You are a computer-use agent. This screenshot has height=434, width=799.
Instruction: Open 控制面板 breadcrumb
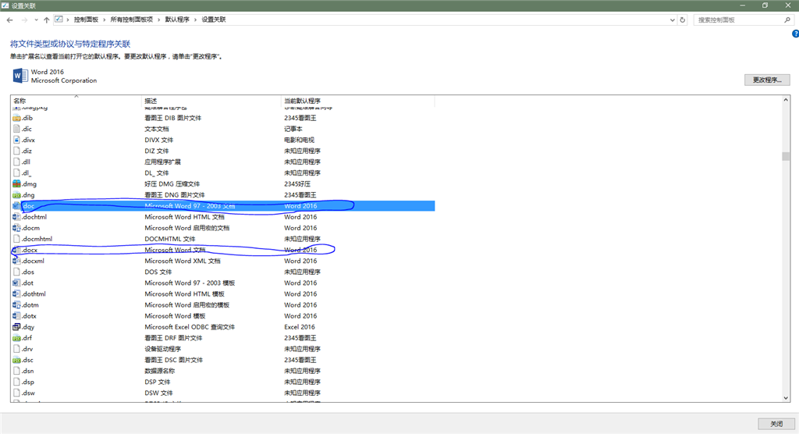pyautogui.click(x=86, y=20)
